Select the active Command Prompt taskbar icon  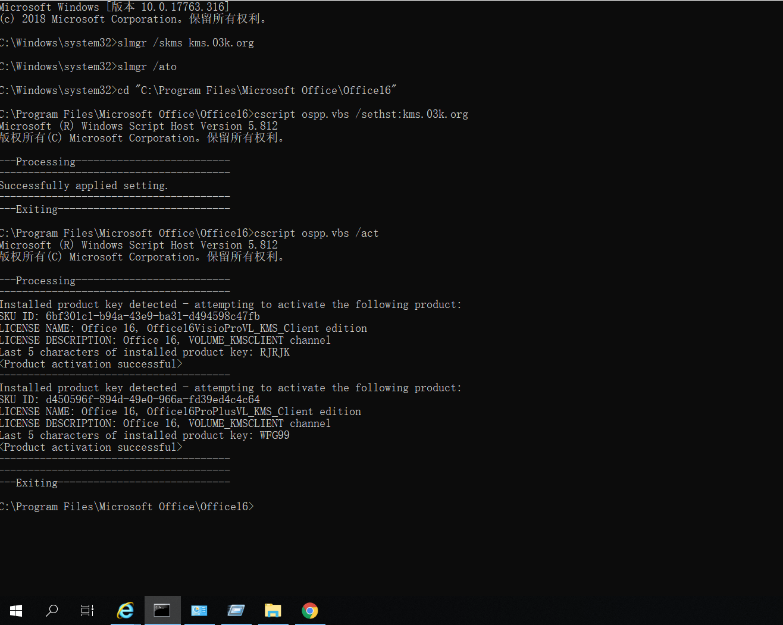click(162, 611)
